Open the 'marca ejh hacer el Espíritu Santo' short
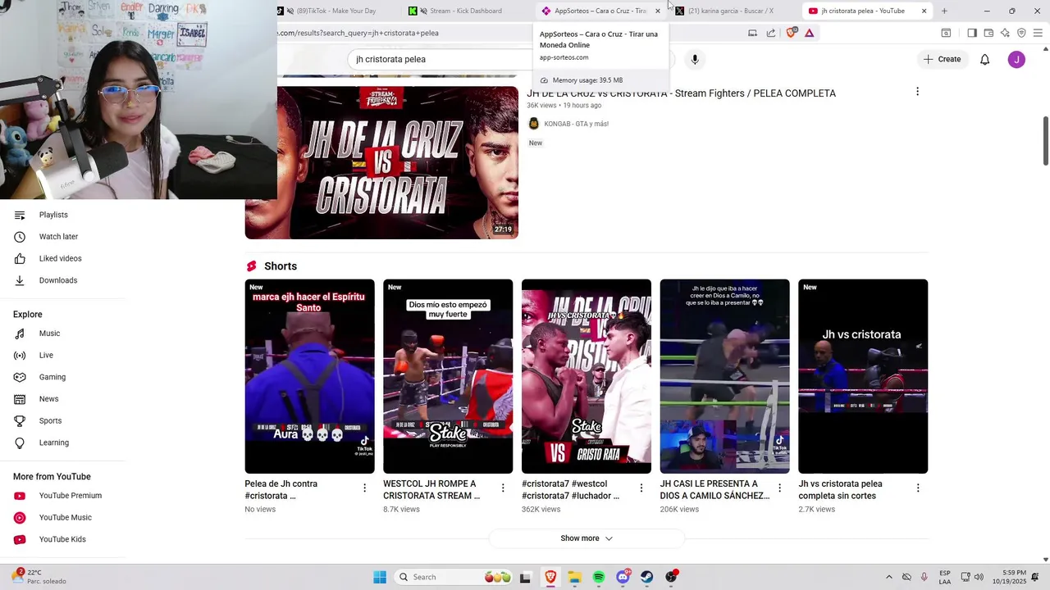The height and width of the screenshot is (590, 1050). [309, 376]
